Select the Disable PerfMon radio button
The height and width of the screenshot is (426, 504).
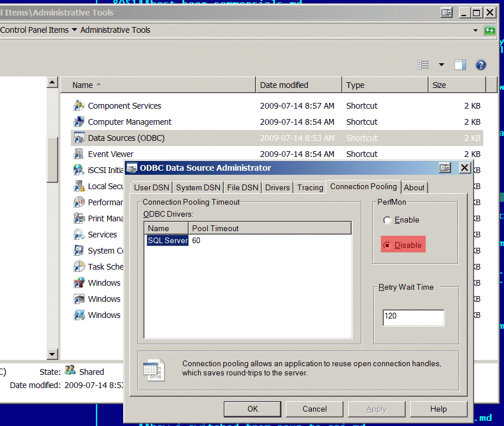coord(387,245)
